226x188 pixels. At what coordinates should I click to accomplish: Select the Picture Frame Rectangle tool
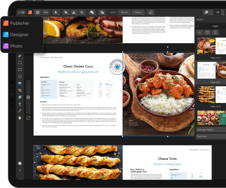[x=20, y=70]
